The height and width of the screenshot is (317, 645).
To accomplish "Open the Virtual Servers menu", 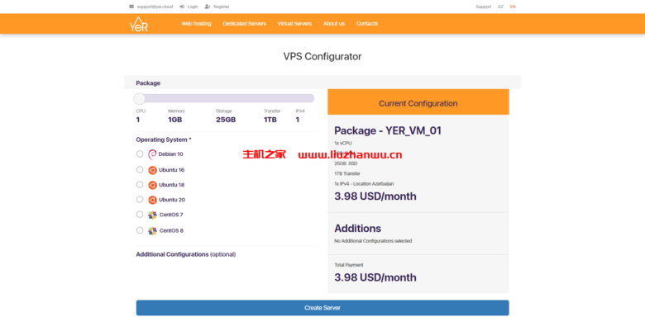I will click(294, 24).
